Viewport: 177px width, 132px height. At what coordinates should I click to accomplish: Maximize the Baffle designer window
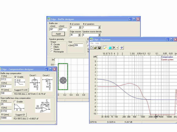[134, 19]
